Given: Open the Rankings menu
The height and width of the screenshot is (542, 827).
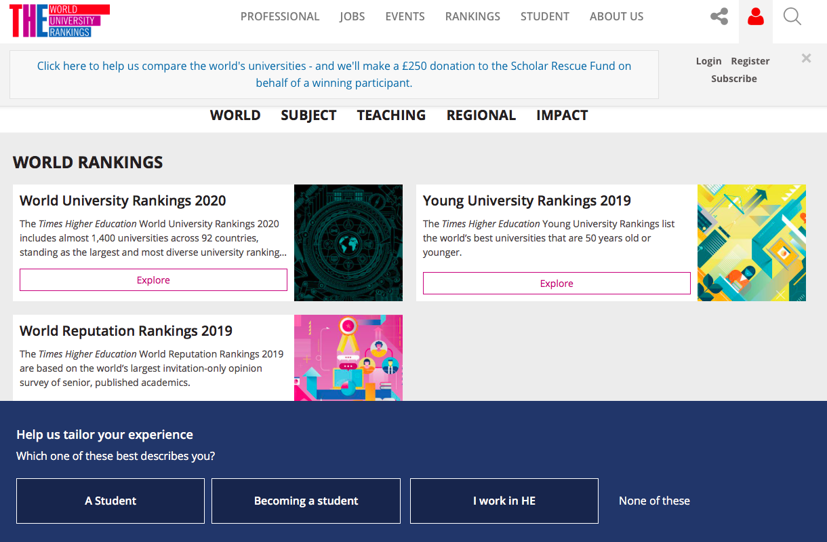Looking at the screenshot, I should (472, 16).
